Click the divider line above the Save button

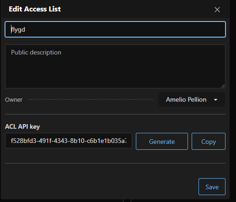pos(115,163)
